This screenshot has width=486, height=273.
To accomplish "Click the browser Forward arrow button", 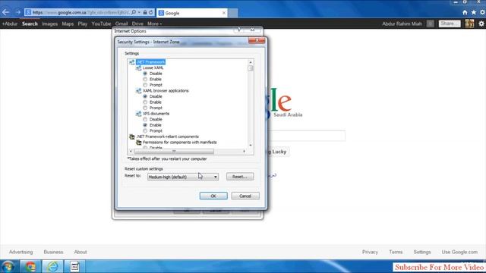I will click(x=18, y=12).
